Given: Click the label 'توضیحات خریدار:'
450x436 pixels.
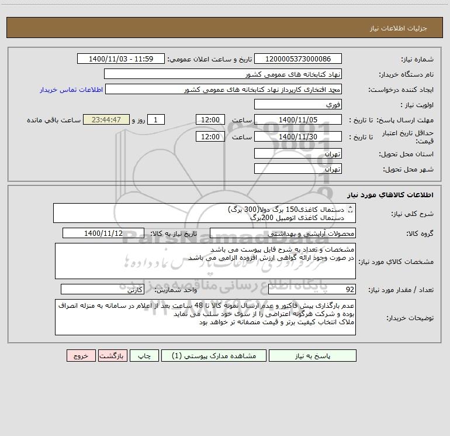Looking at the screenshot, I should 410,318.
